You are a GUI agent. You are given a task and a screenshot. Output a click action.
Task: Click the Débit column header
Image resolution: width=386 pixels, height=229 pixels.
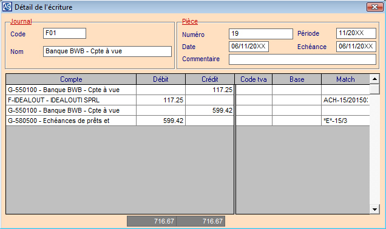161,79
